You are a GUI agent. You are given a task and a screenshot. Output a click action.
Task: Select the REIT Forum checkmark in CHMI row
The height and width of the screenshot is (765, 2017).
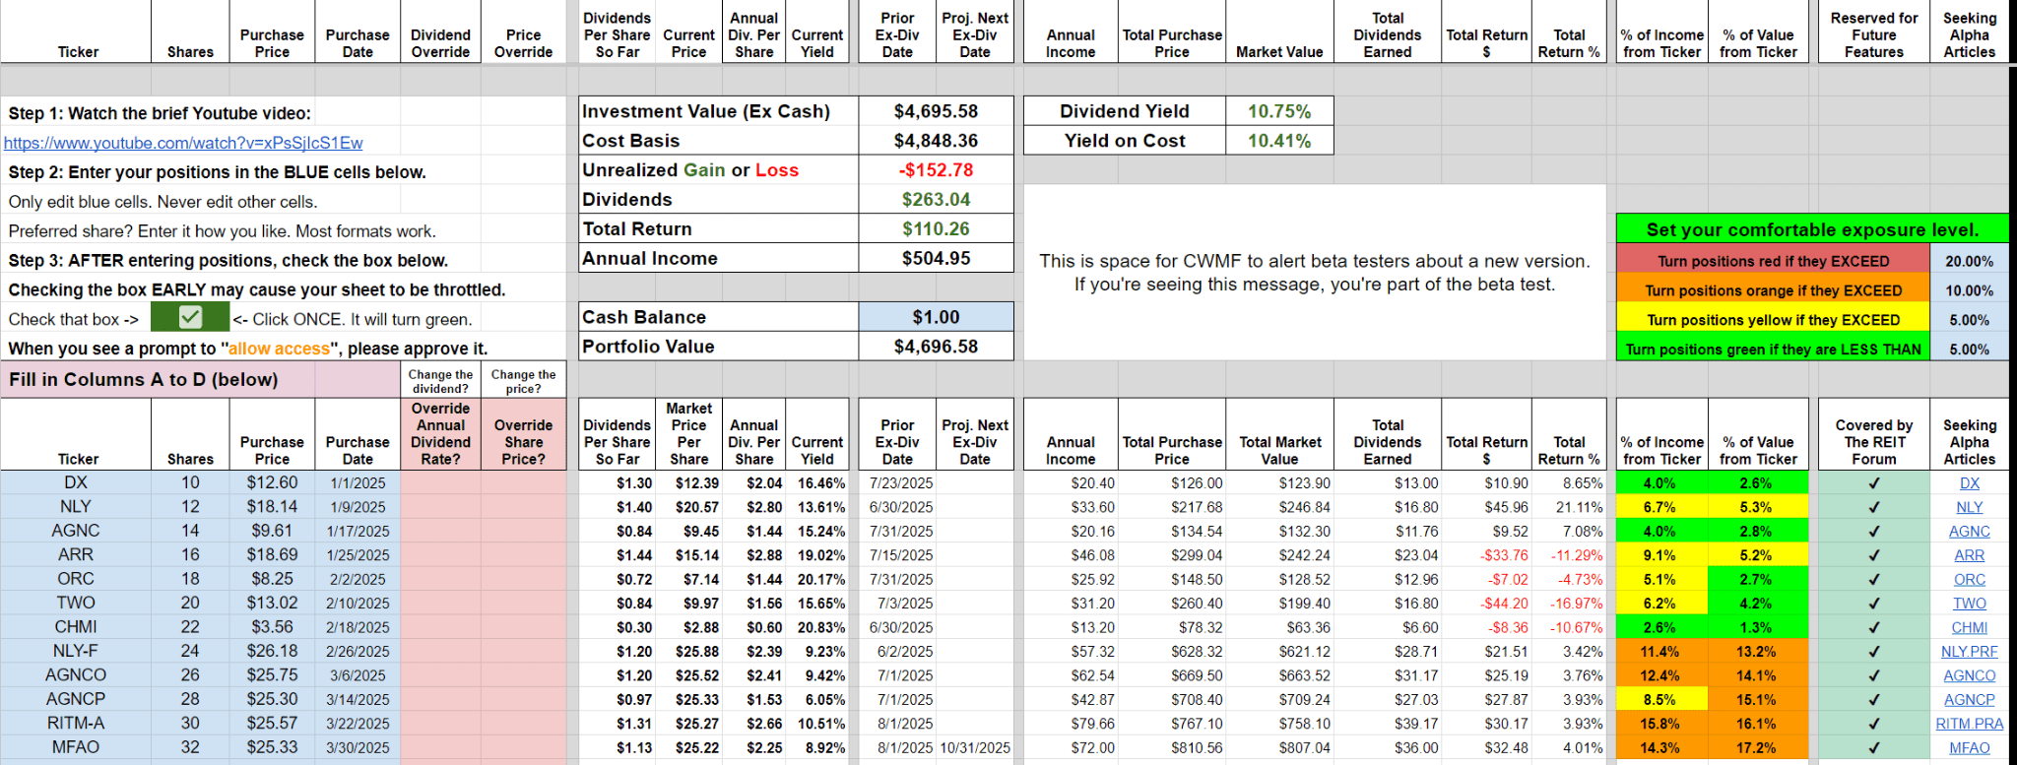pos(1873,627)
